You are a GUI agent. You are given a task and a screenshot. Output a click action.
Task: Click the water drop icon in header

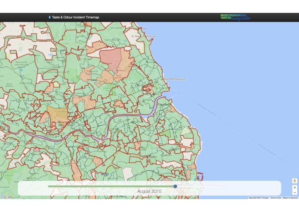(x=49, y=17)
